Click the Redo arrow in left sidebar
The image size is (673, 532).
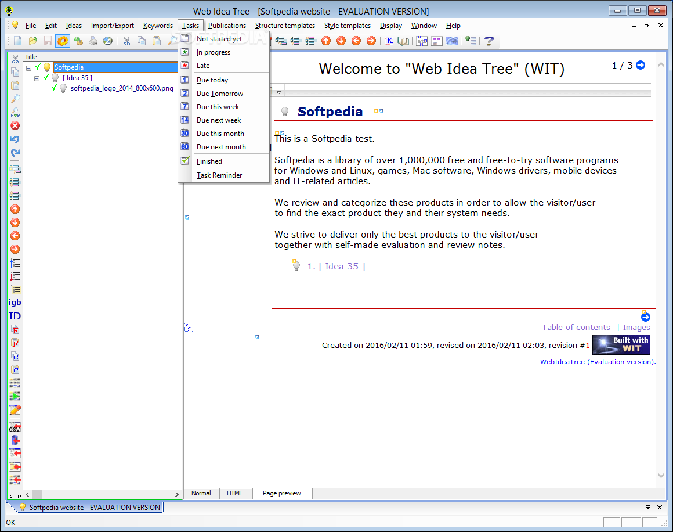pyautogui.click(x=15, y=153)
